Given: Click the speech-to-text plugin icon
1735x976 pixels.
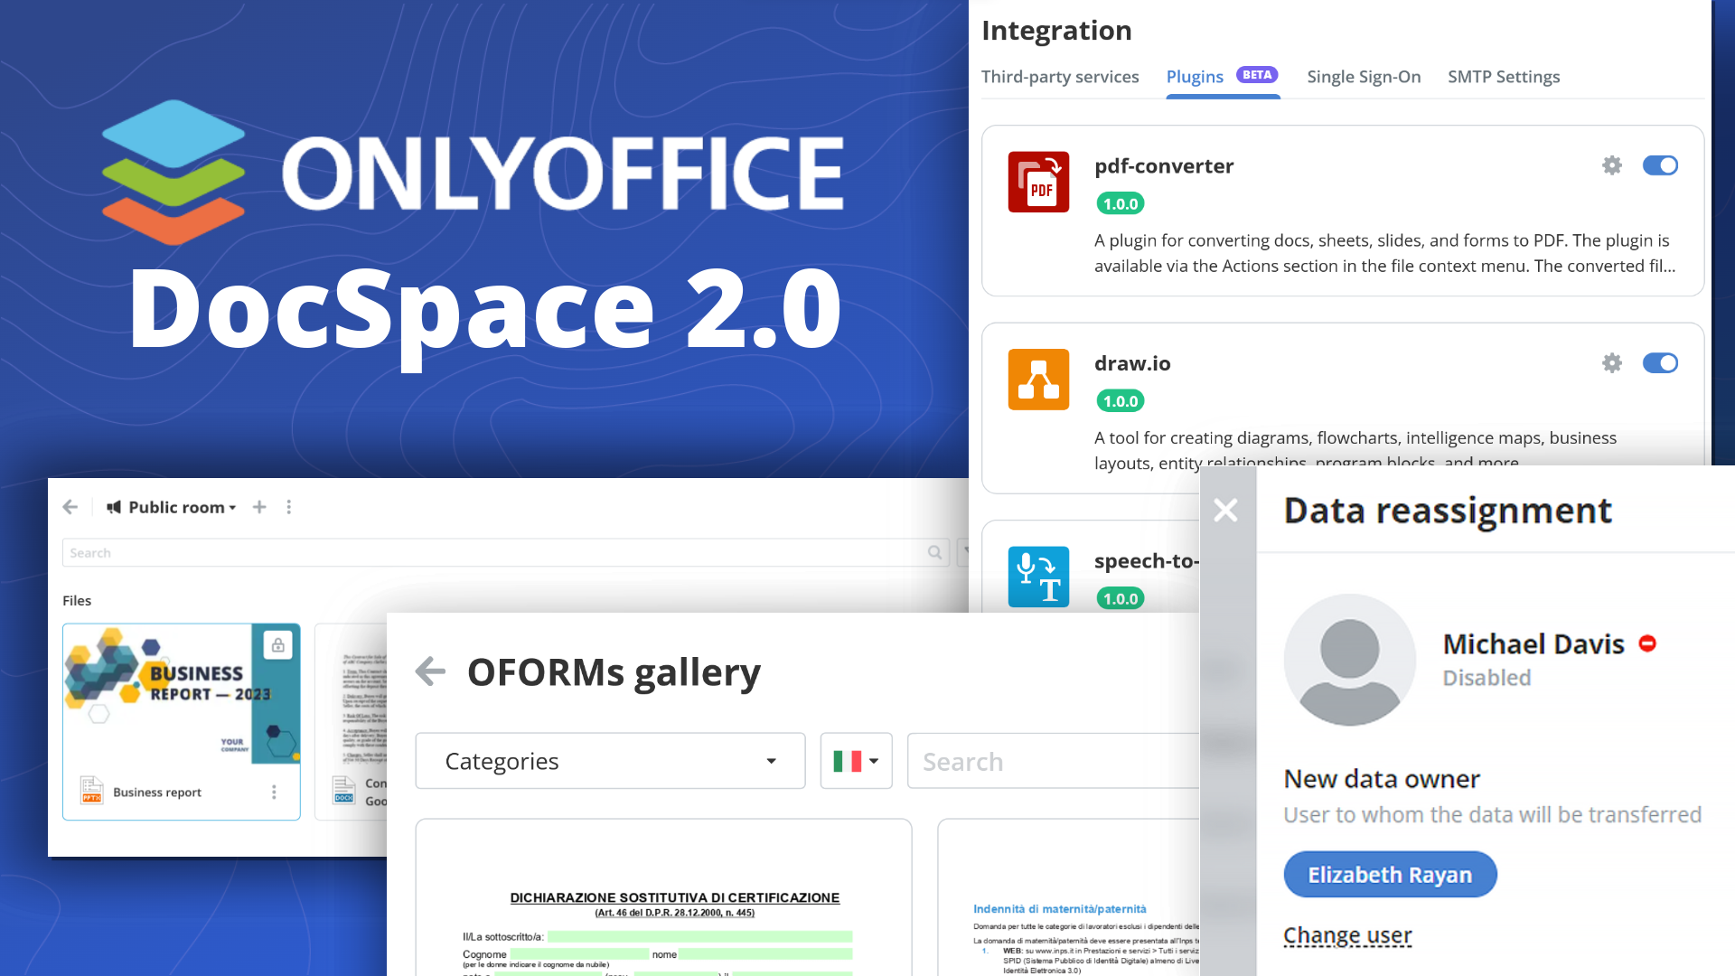Looking at the screenshot, I should (1038, 577).
